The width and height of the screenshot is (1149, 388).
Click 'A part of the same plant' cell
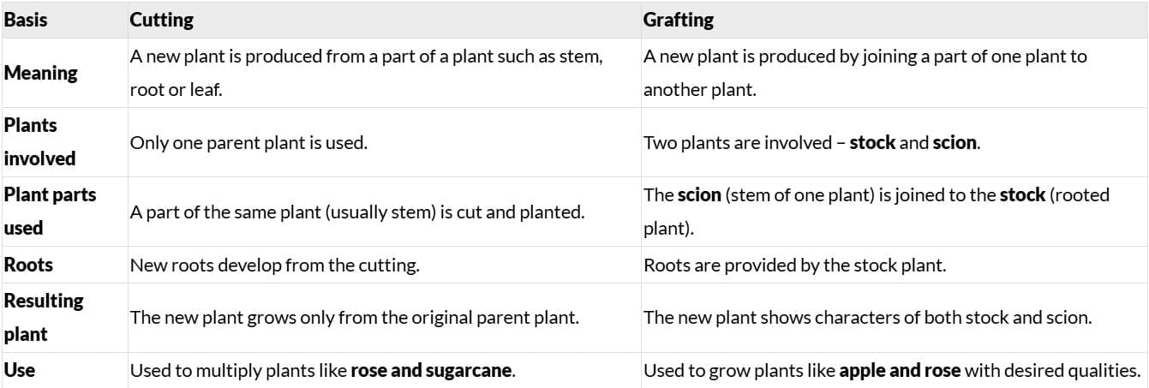pos(357,212)
